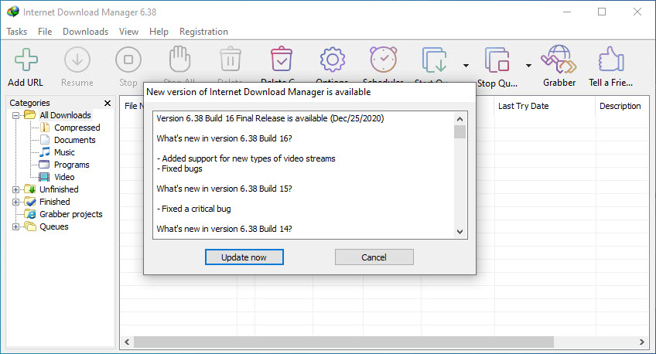Click the text 'What's new in version 6.38 Build 15?'
Screen dimensions: 656x354
[224, 189]
